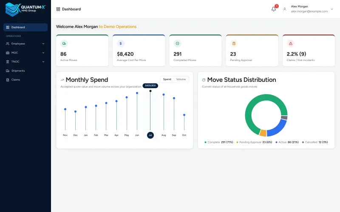This screenshot has width=340, height=212.
Task: Click the truck icon on Active Moves card
Action: (x=64, y=44)
